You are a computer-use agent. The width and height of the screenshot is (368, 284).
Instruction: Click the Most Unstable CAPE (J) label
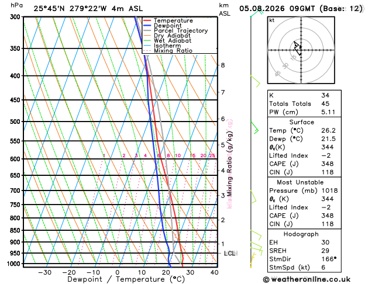point(284,216)
